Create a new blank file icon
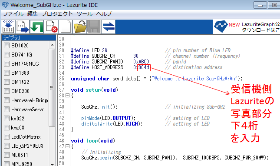The image size is (280, 166). 66,27
